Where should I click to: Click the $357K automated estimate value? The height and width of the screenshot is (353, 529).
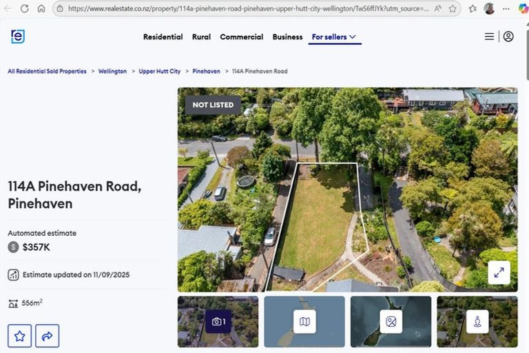(36, 248)
